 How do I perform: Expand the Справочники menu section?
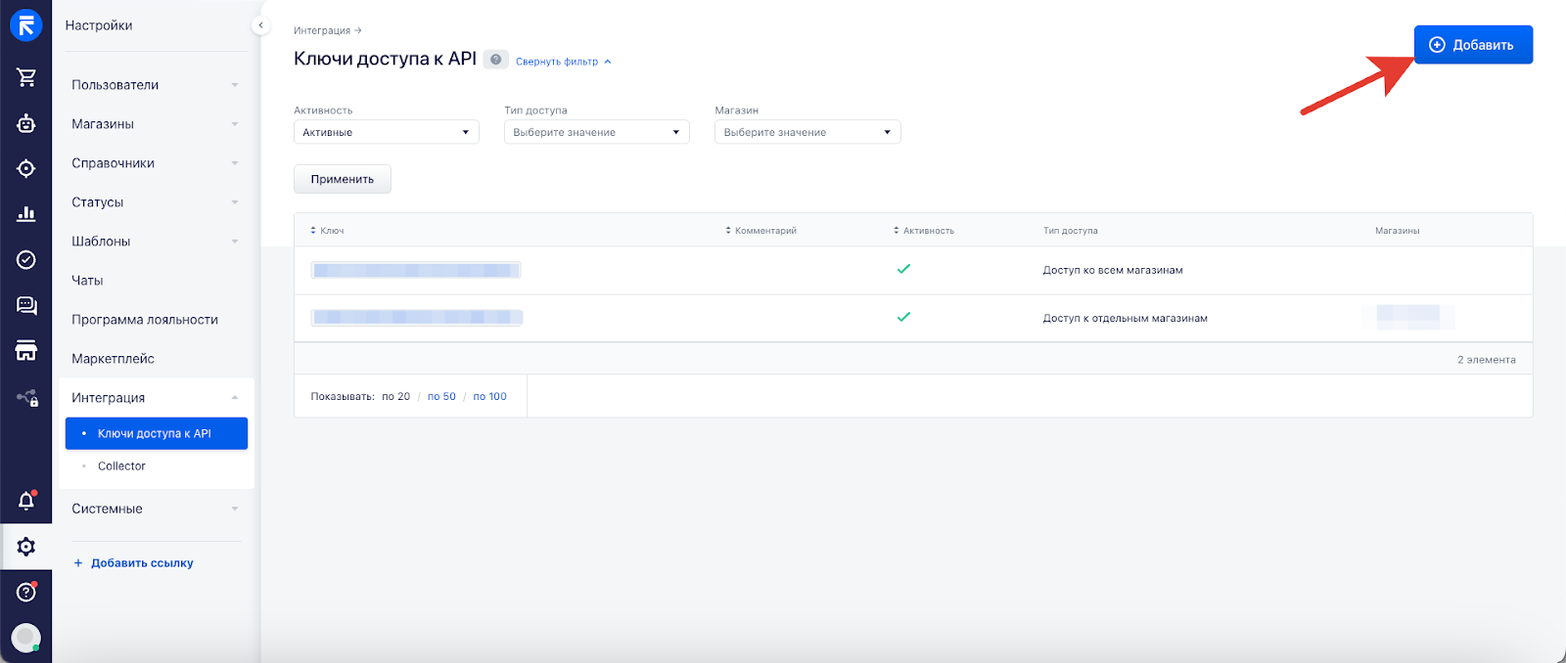pyautogui.click(x=155, y=163)
